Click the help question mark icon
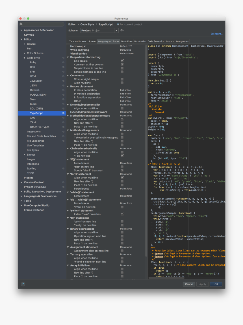This screenshot has width=243, height=325. click(x=23, y=284)
